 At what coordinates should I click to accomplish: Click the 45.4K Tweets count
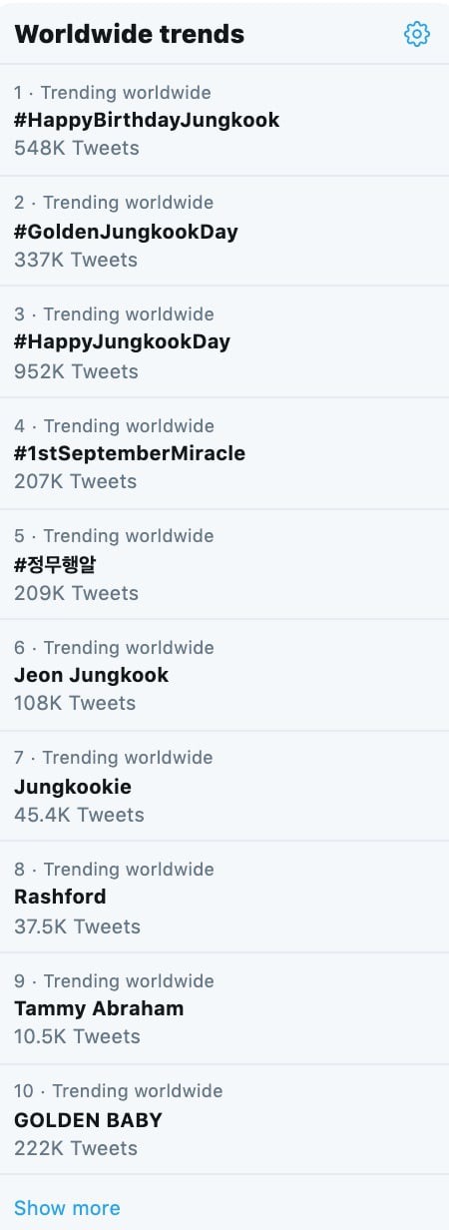click(x=79, y=815)
